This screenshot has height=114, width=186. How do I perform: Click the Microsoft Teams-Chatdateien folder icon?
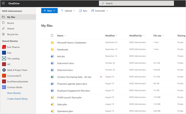(x=52, y=43)
